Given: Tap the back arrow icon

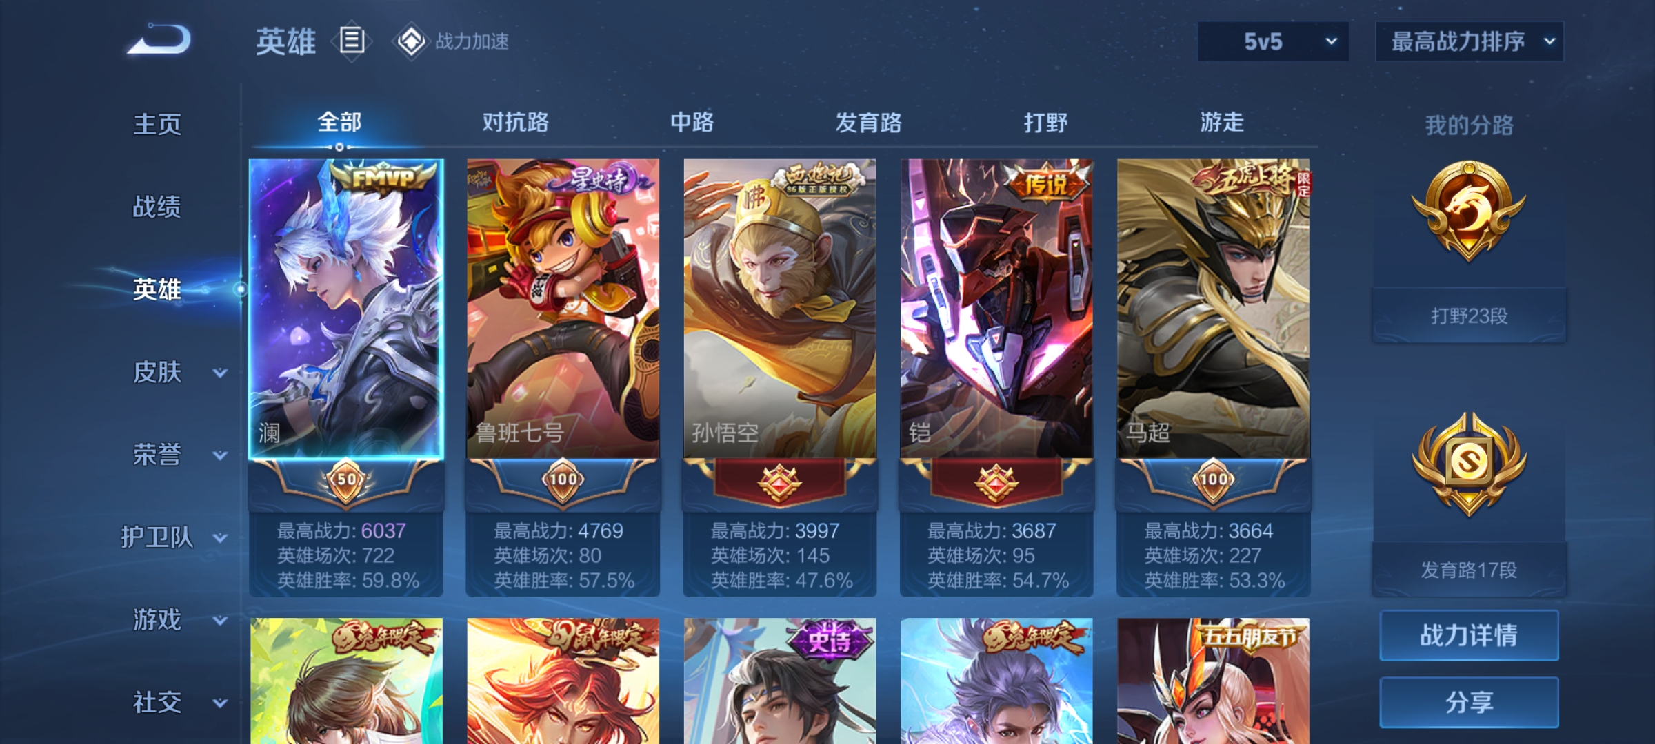Looking at the screenshot, I should click(159, 39).
